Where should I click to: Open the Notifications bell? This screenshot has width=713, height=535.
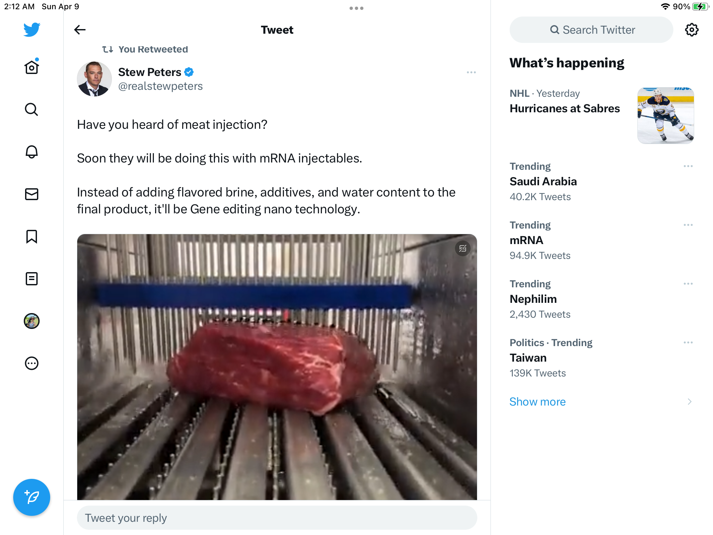coord(32,152)
